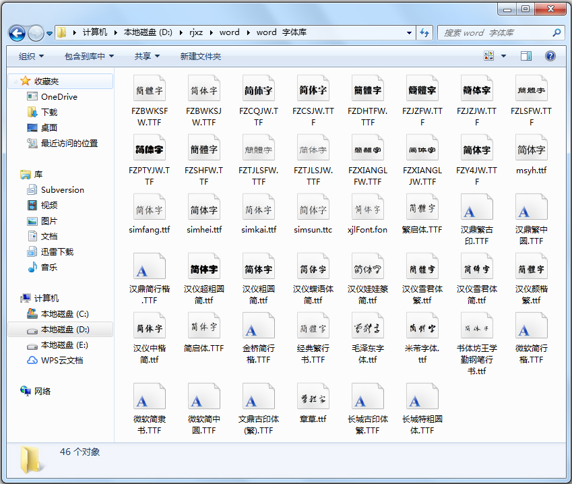The width and height of the screenshot is (572, 484).
Task: Click the refresh button beside address bar
Action: pyautogui.click(x=424, y=32)
